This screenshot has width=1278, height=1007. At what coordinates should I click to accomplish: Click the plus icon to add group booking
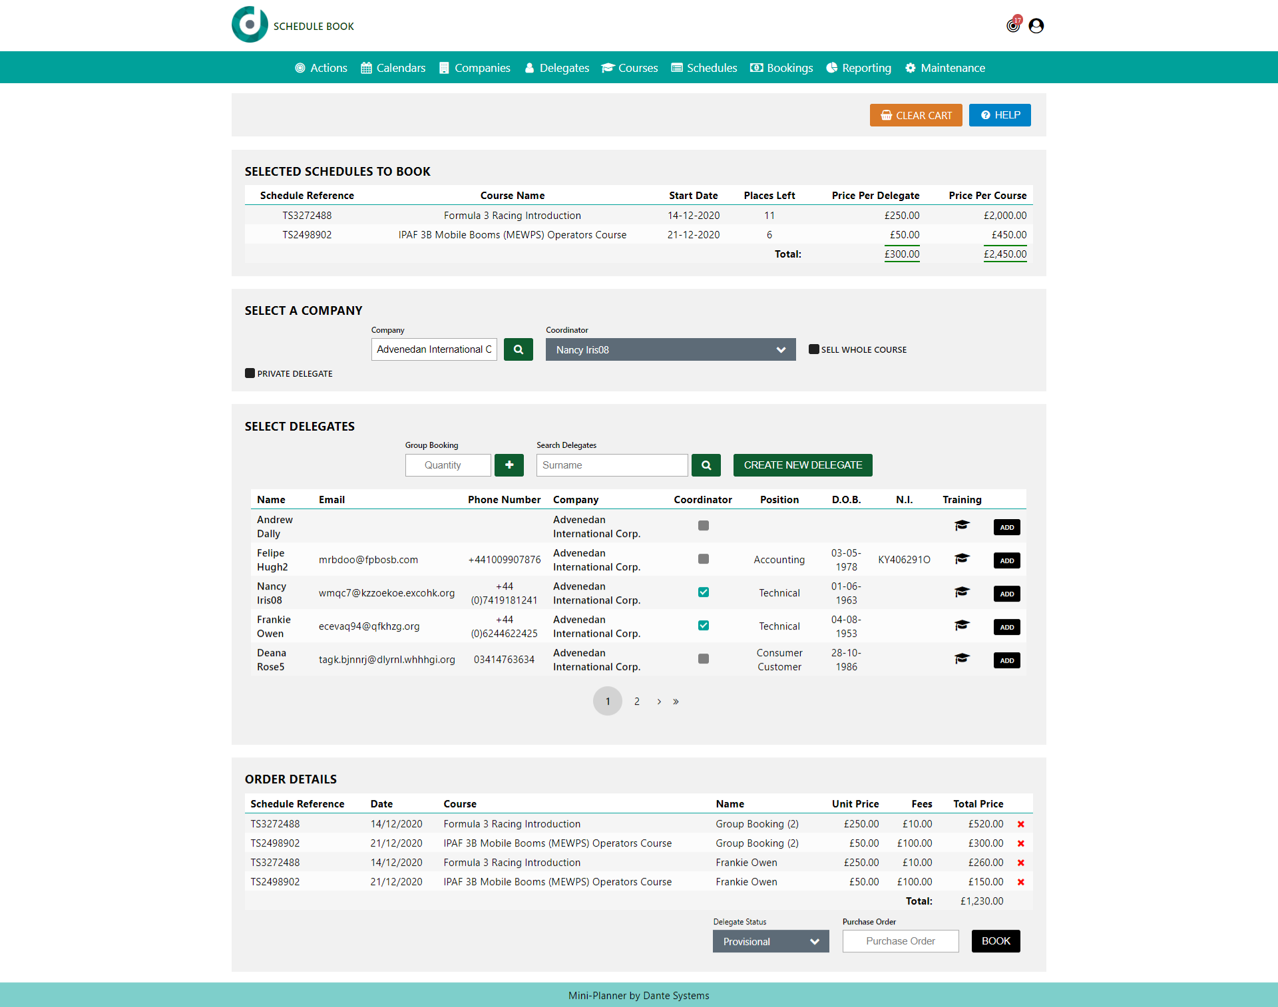tap(509, 465)
